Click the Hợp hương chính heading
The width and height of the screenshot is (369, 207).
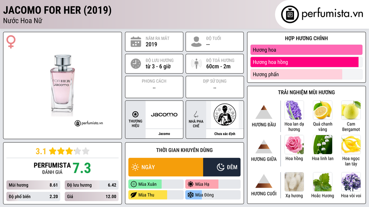pyautogui.click(x=306, y=38)
